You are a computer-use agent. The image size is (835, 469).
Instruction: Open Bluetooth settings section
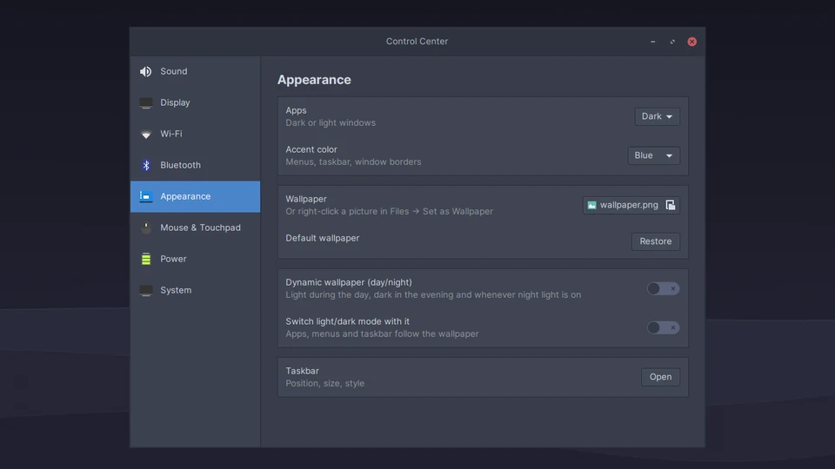195,165
